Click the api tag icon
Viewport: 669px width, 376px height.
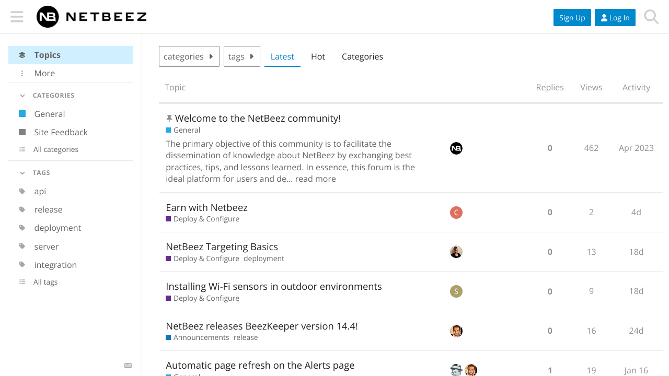pyautogui.click(x=22, y=191)
